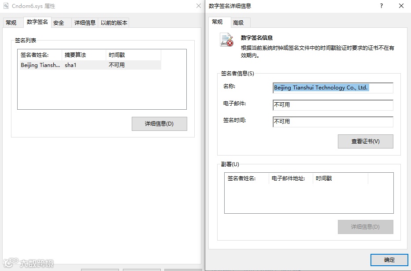411x271 pixels.
Task: Click 时间戳 column header in signature list
Action: click(133, 55)
